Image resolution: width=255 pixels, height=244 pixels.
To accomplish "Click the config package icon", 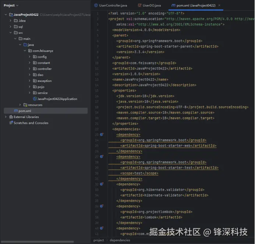I will 35,57.
